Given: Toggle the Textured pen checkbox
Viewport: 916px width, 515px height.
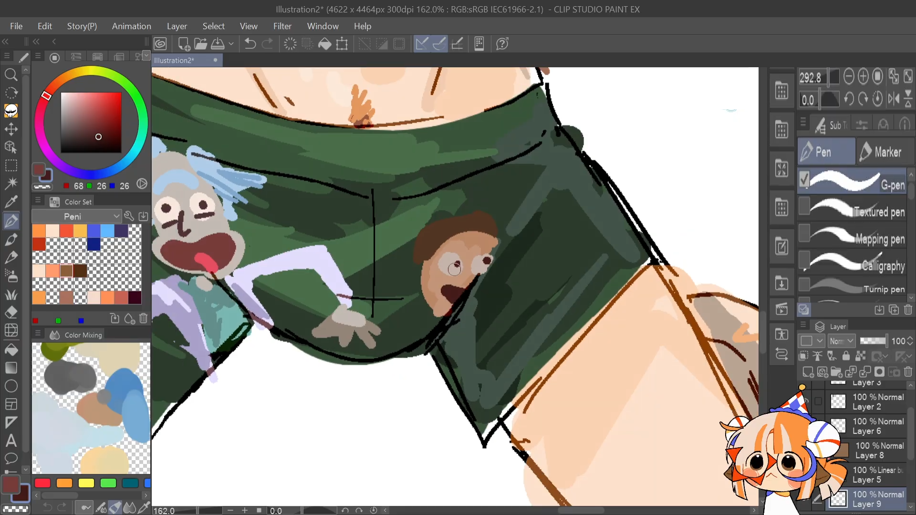Looking at the screenshot, I should (804, 206).
